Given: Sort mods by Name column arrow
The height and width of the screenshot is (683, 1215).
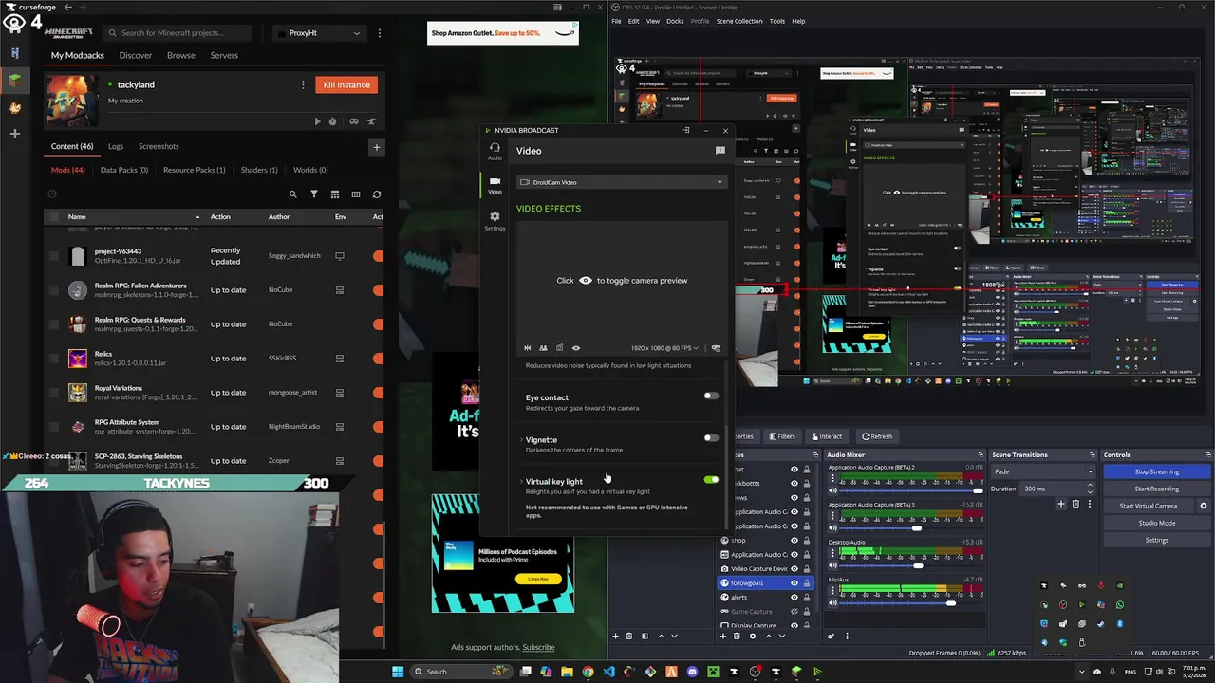Looking at the screenshot, I should coord(197,217).
